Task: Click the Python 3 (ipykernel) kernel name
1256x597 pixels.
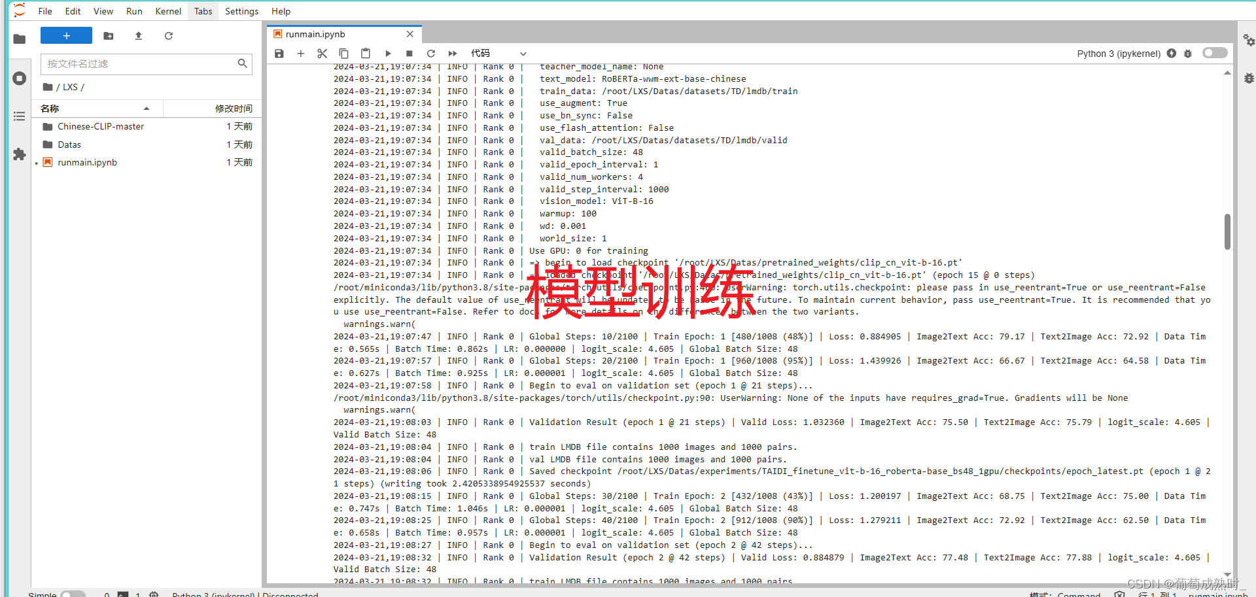Action: pyautogui.click(x=1119, y=54)
